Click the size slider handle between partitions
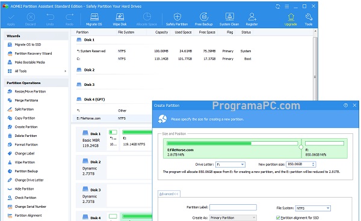Screen dimensions: 361x221 tap(301, 147)
